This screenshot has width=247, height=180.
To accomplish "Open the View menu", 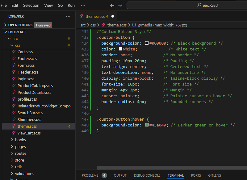I will 48,5.
